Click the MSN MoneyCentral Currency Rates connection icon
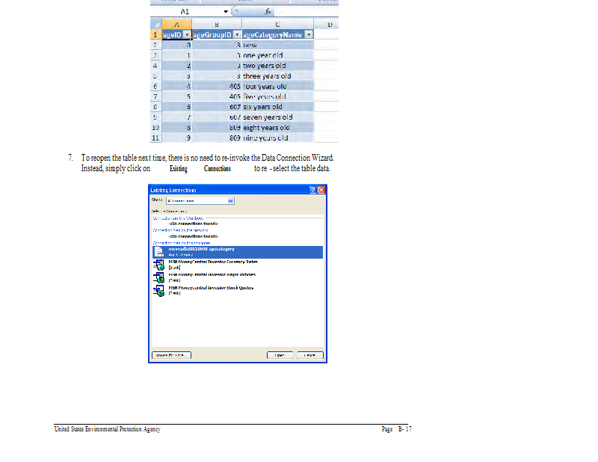The image size is (598, 462). 158,264
